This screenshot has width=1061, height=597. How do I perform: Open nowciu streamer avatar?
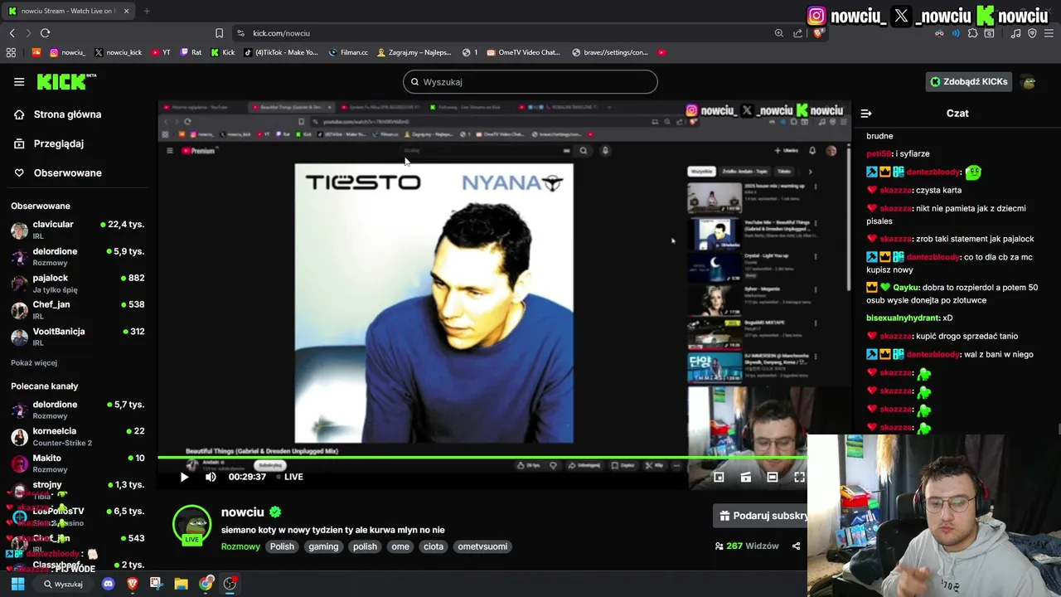pyautogui.click(x=191, y=525)
